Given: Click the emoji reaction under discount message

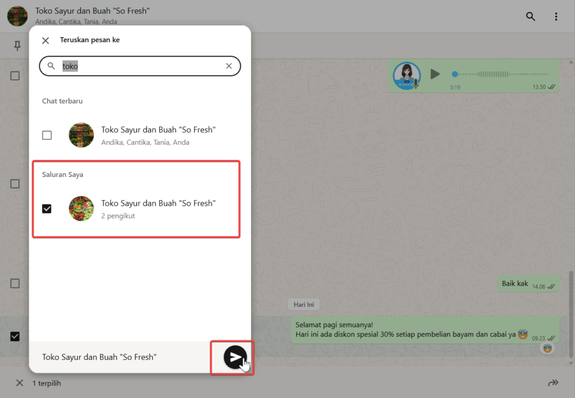Looking at the screenshot, I should [547, 349].
